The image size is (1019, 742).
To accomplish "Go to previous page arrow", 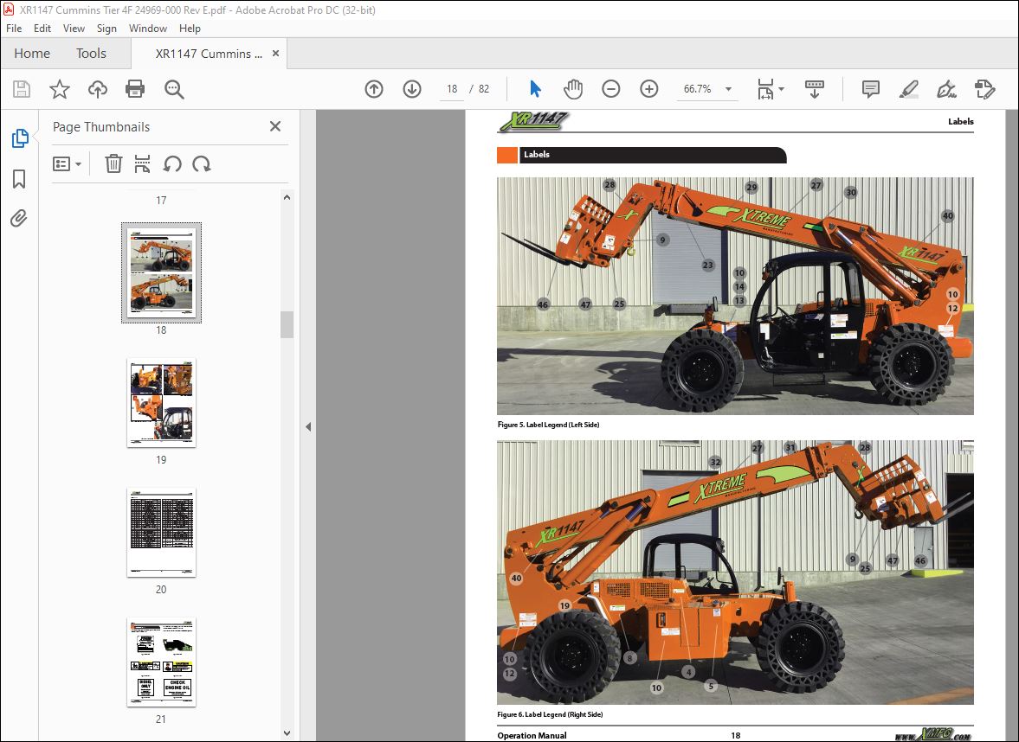I will (x=374, y=89).
